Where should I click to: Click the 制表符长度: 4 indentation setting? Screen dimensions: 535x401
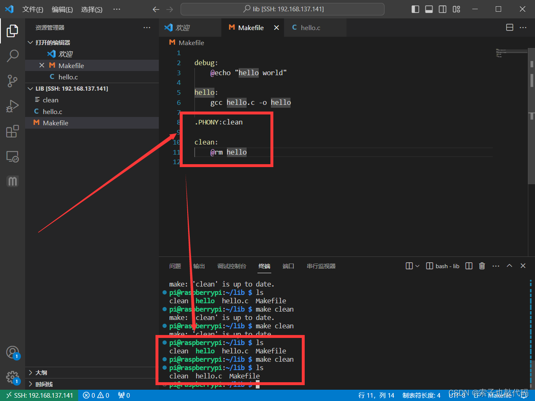pyautogui.click(x=421, y=395)
